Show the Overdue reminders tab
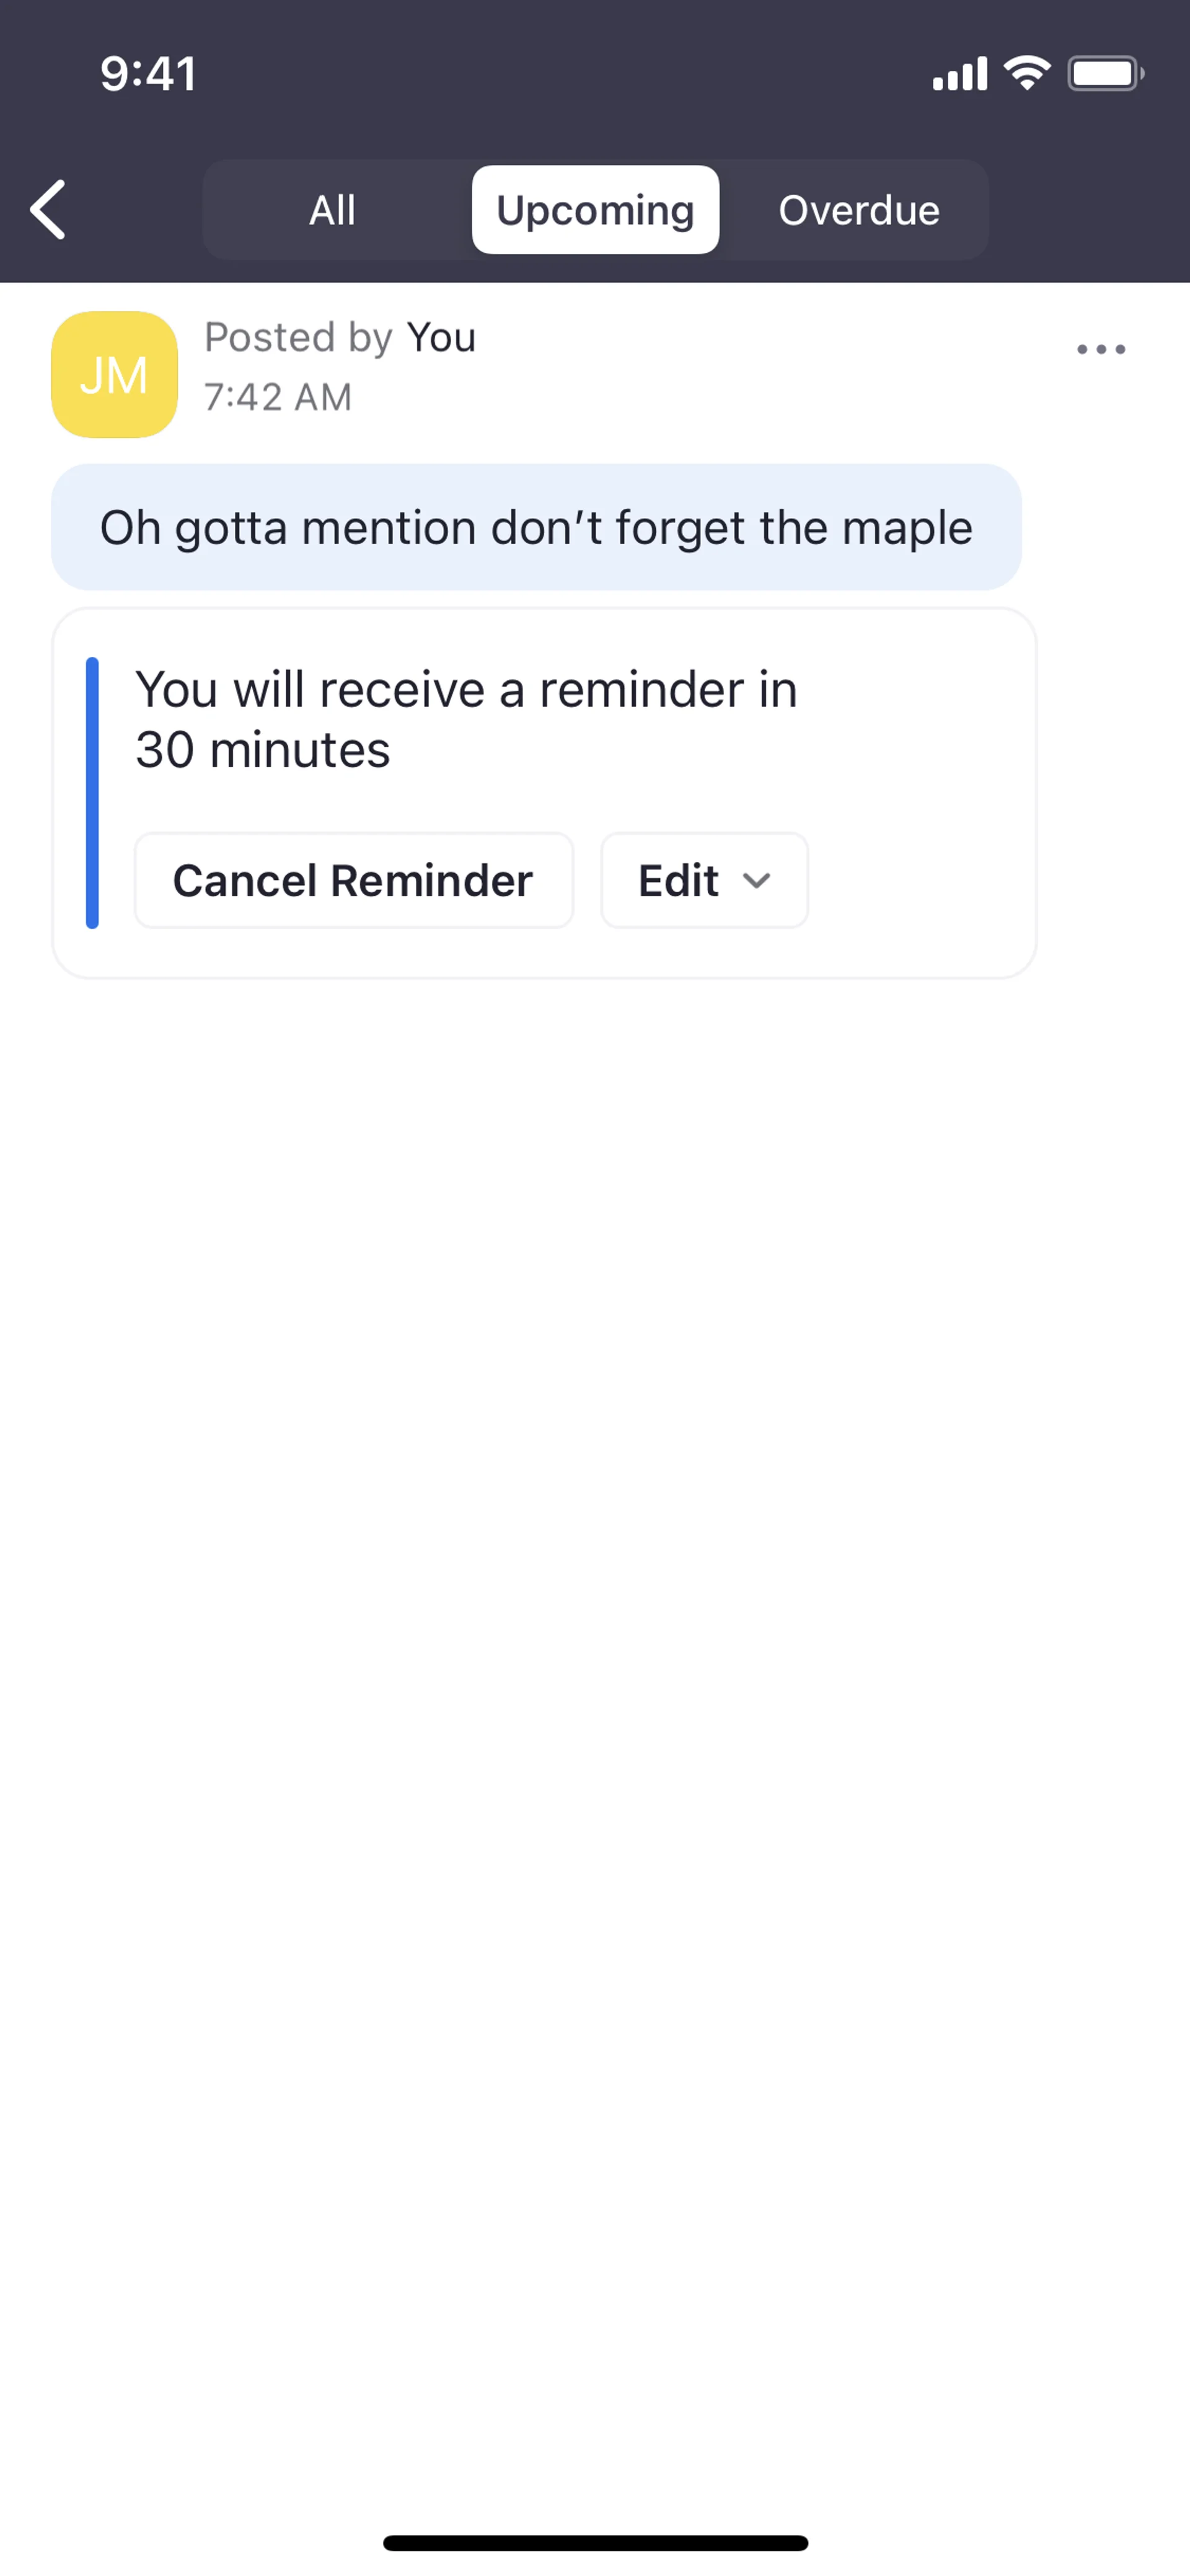This screenshot has height=2576, width=1190. click(859, 211)
